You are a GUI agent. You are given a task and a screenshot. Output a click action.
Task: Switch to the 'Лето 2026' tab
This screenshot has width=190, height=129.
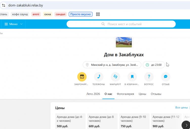[93, 94]
